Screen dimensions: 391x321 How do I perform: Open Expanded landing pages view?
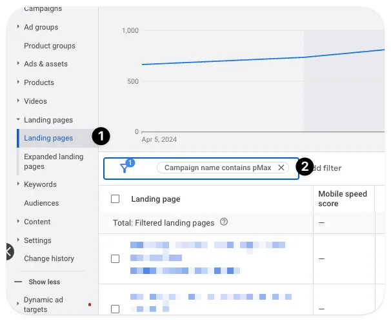click(x=54, y=161)
